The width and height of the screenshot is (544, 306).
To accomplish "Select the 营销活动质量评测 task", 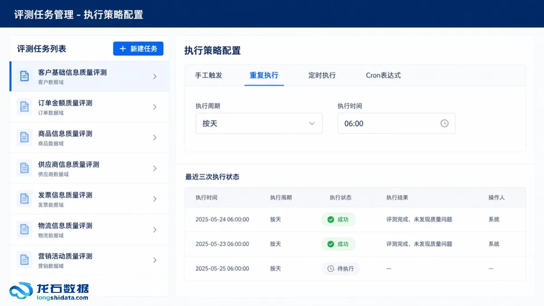I will pos(89,260).
